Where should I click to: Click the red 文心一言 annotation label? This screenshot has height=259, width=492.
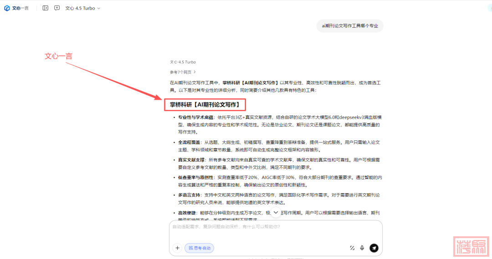coord(58,56)
